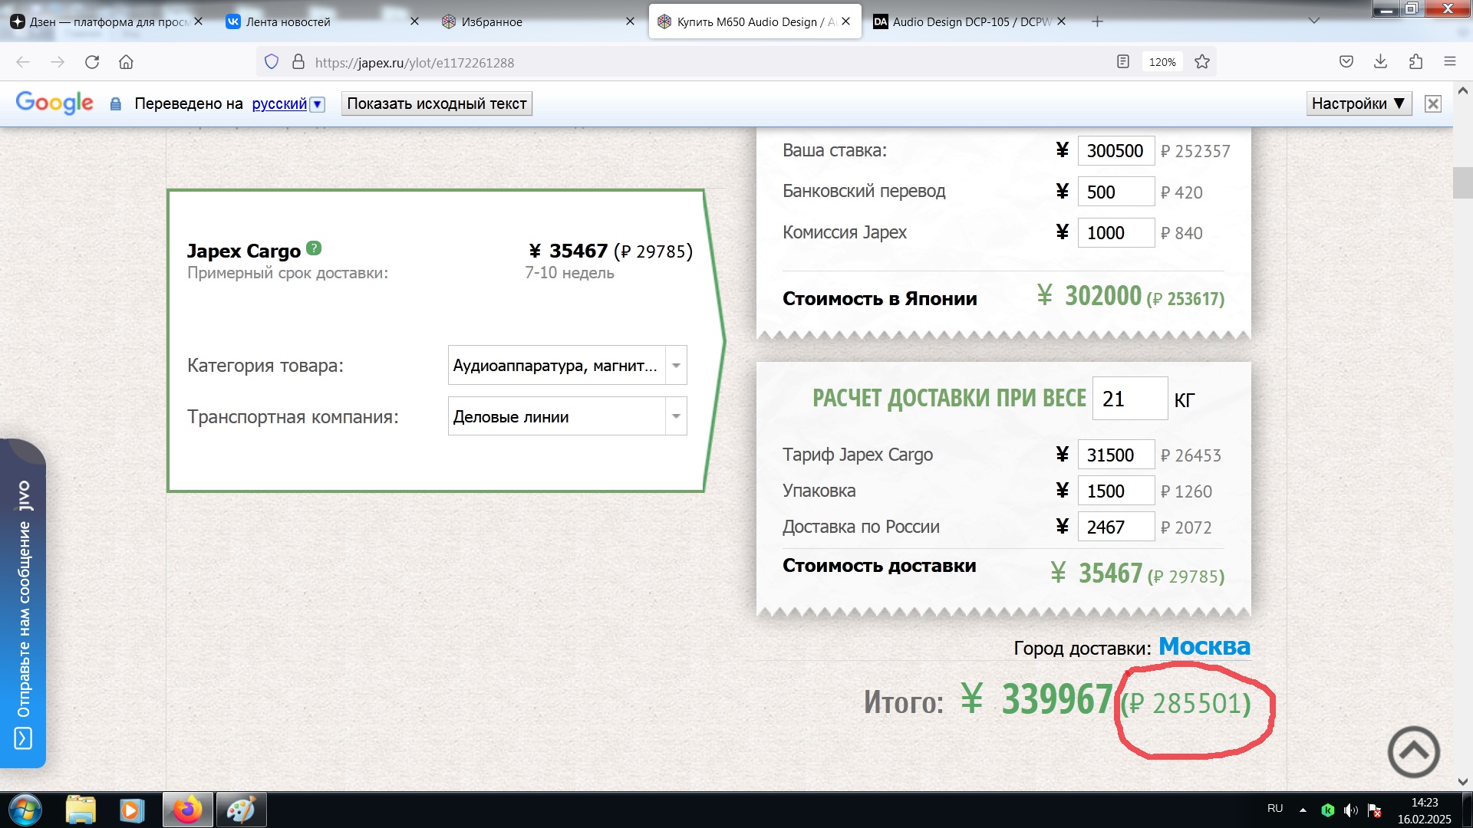The image size is (1473, 828).
Task: Switch to the Лента новостей tab
Action: pos(288,21)
